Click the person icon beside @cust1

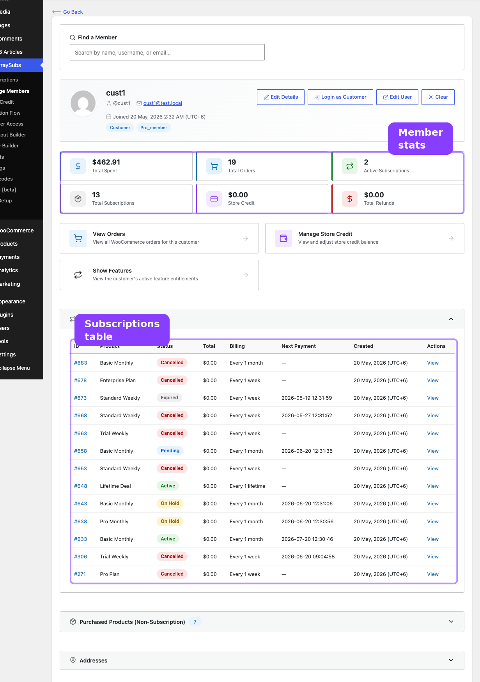coord(109,103)
